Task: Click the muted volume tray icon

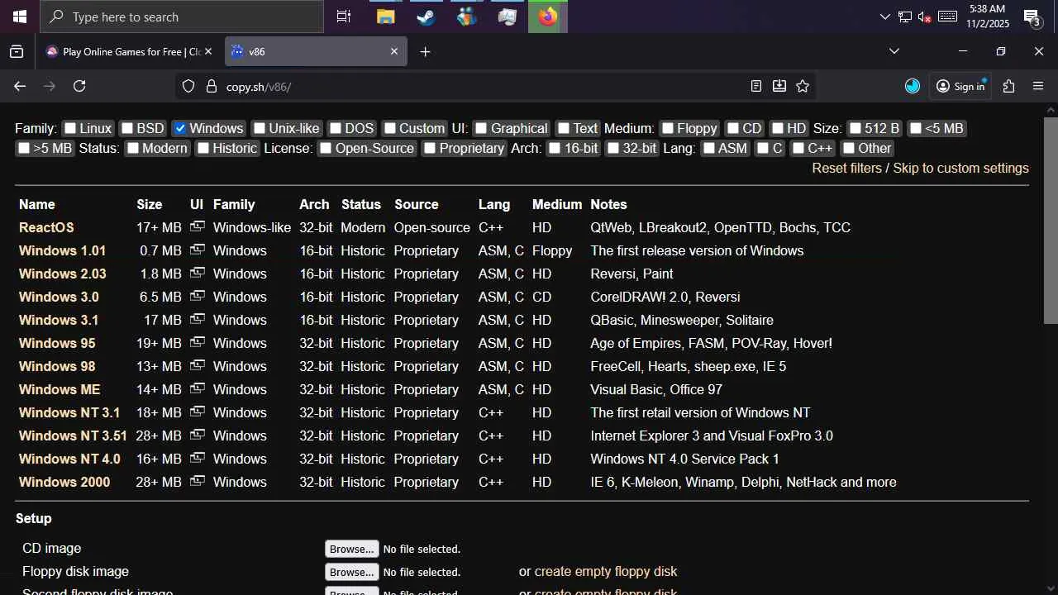Action: pyautogui.click(x=925, y=17)
